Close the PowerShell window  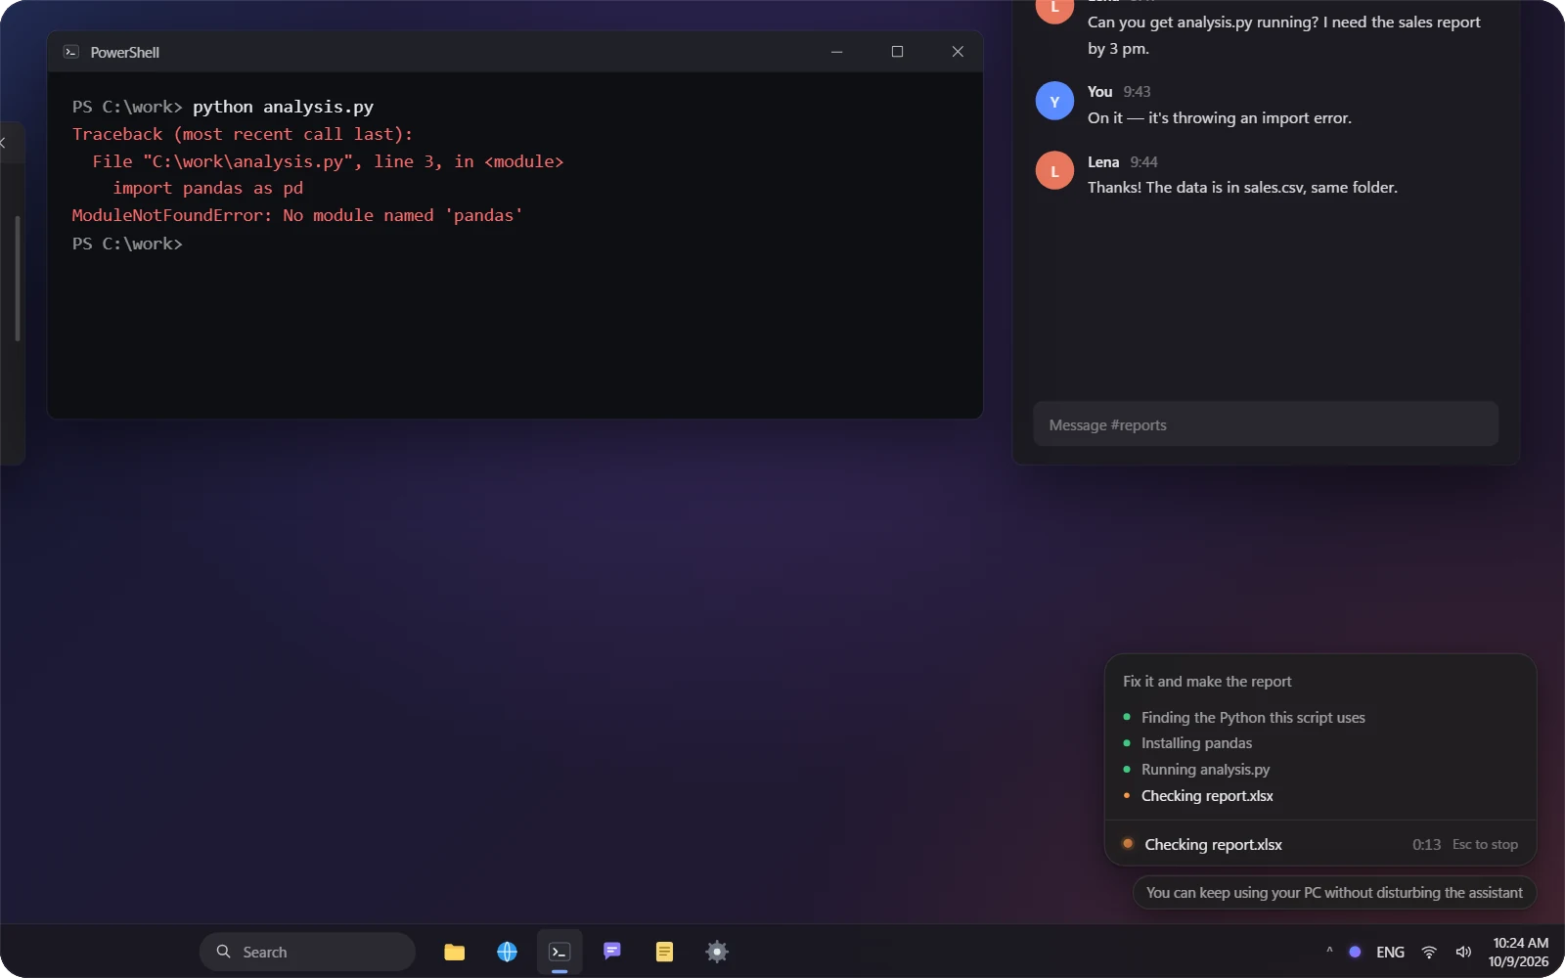pyautogui.click(x=958, y=52)
